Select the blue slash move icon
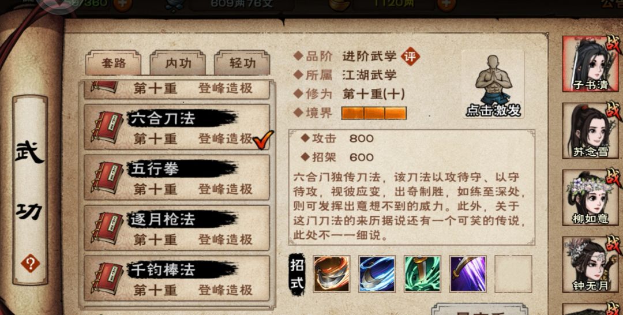 [x=377, y=273]
